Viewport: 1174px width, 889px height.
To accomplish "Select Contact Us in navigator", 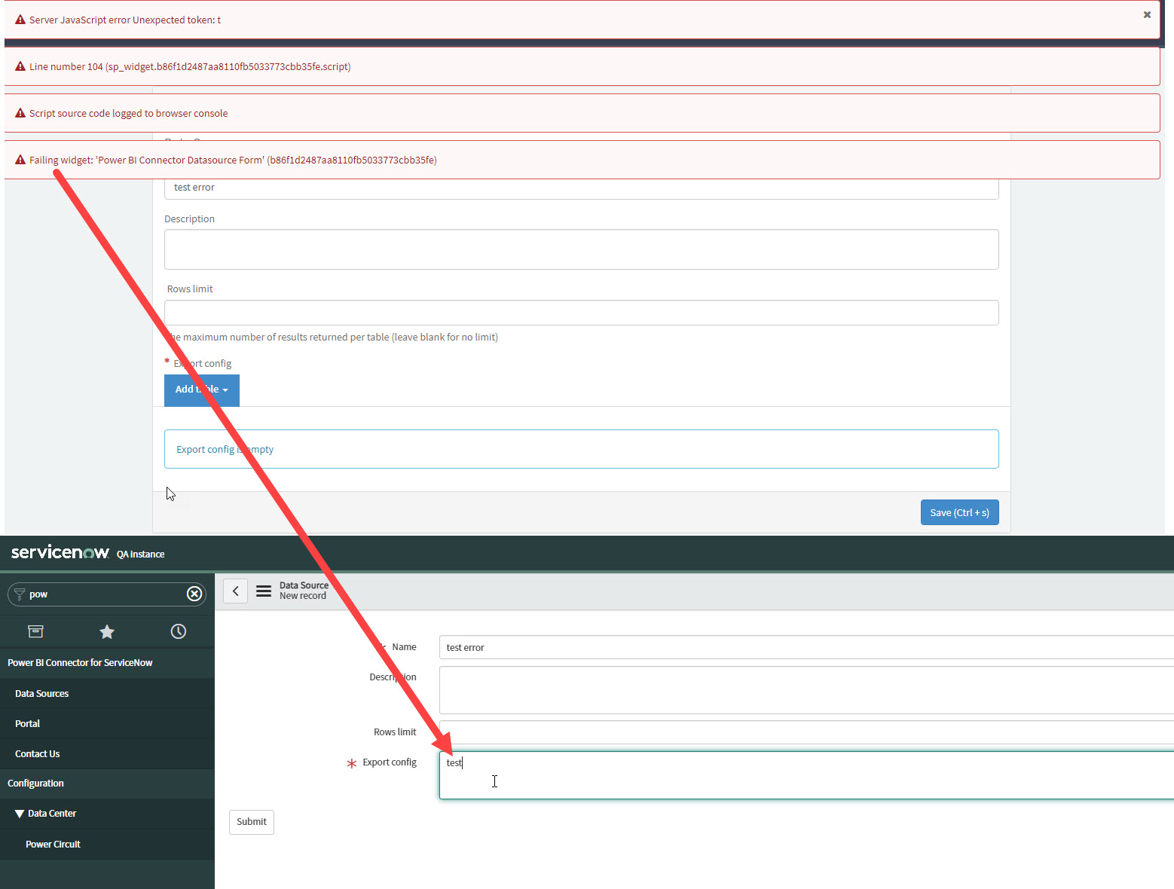I will [38, 753].
